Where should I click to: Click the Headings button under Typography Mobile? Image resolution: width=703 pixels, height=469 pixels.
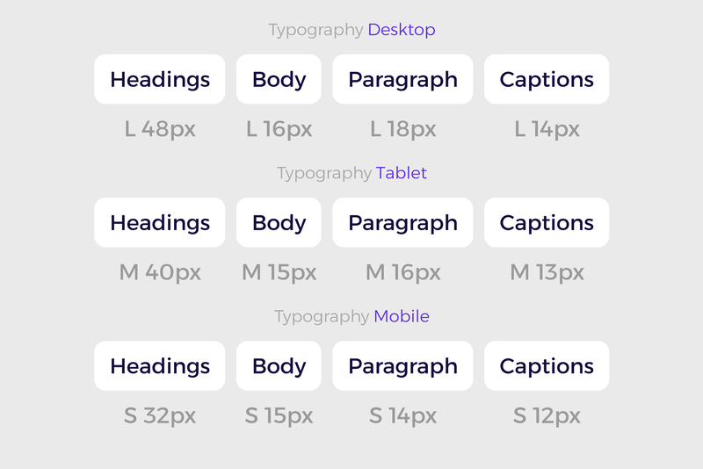coord(160,366)
